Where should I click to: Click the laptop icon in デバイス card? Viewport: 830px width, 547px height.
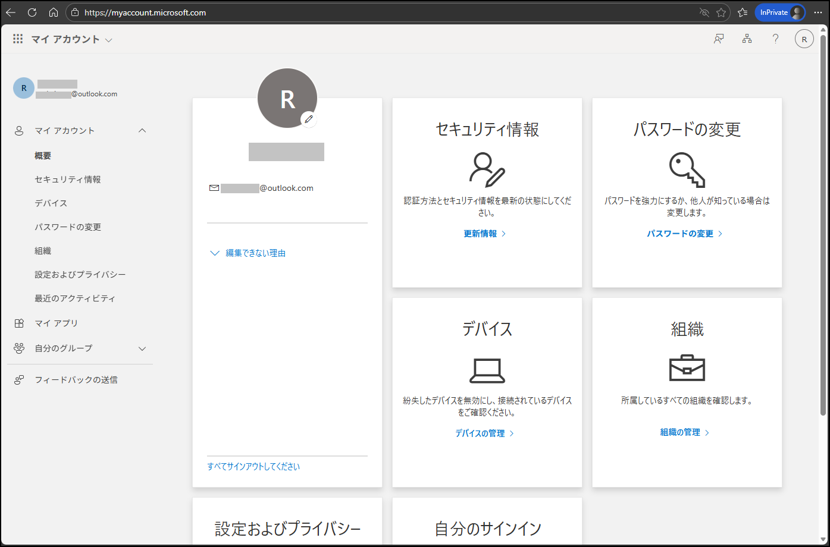pyautogui.click(x=487, y=370)
